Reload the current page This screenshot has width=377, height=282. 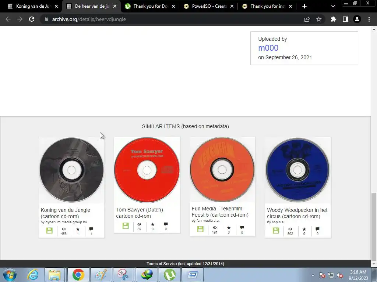point(32,19)
